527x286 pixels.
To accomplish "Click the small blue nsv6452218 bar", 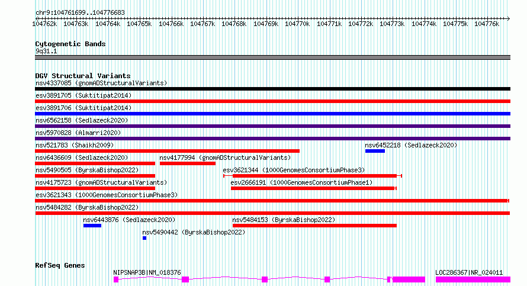I will (375, 151).
